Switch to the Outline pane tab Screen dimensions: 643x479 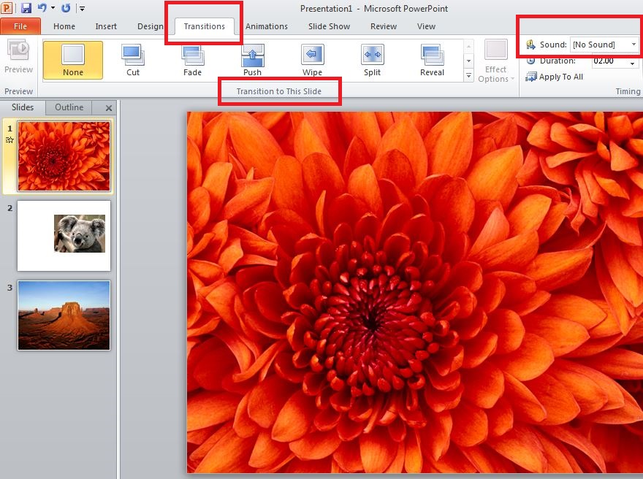69,107
